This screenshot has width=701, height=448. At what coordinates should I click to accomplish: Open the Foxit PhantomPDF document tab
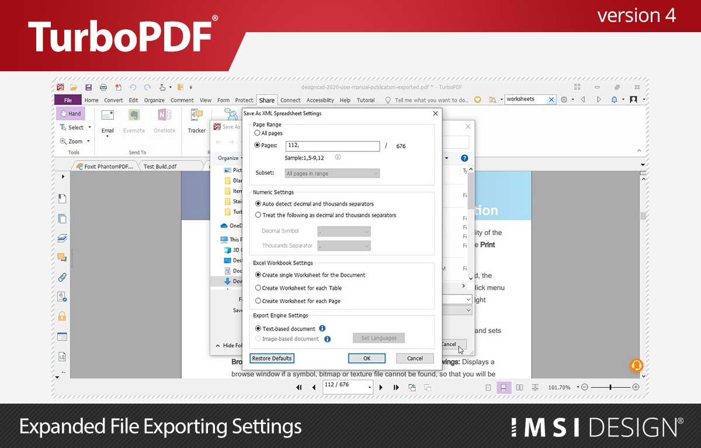pos(106,166)
